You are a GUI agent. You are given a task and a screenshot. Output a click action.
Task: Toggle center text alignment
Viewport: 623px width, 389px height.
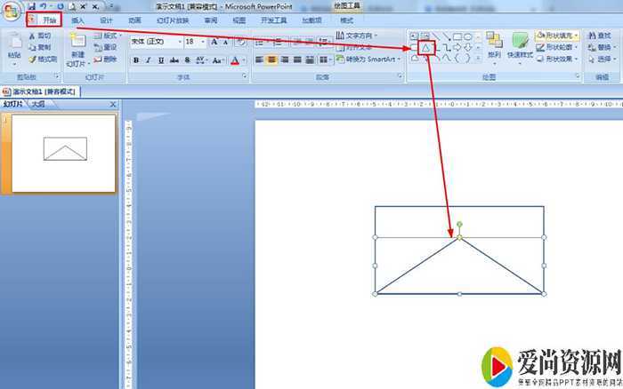273,60
